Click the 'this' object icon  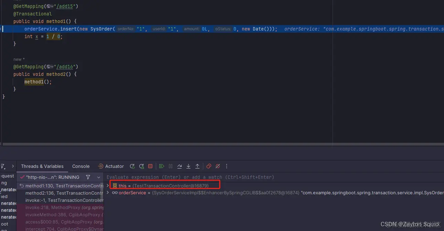[x=115, y=186]
